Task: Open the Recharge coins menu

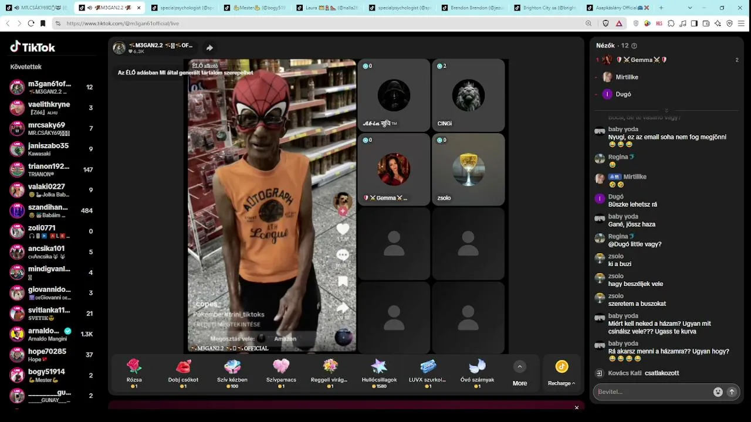Action: 561,373
